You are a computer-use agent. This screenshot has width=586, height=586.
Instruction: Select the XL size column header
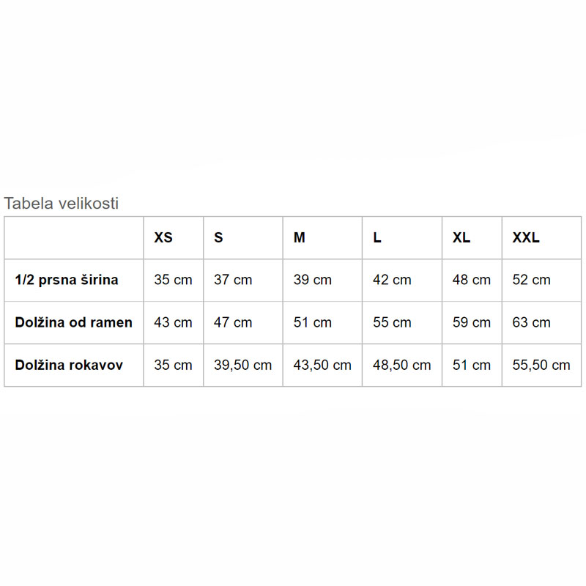click(x=461, y=237)
